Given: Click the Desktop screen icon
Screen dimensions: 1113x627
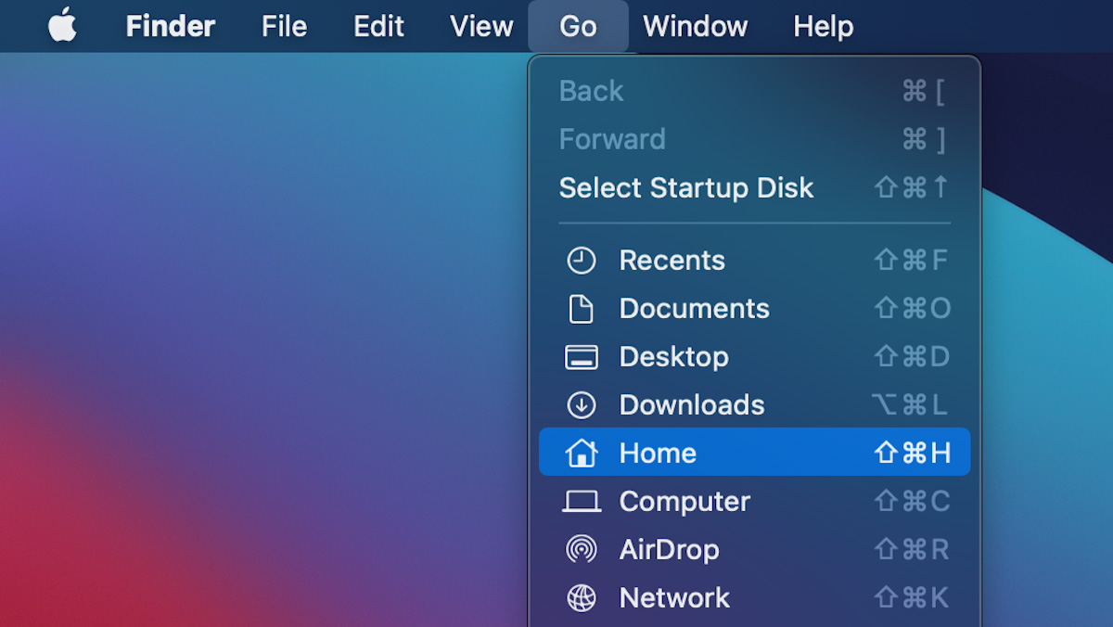Looking at the screenshot, I should [x=582, y=357].
